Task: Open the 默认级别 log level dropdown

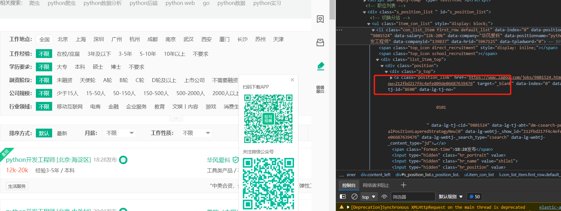Action: point(450,197)
